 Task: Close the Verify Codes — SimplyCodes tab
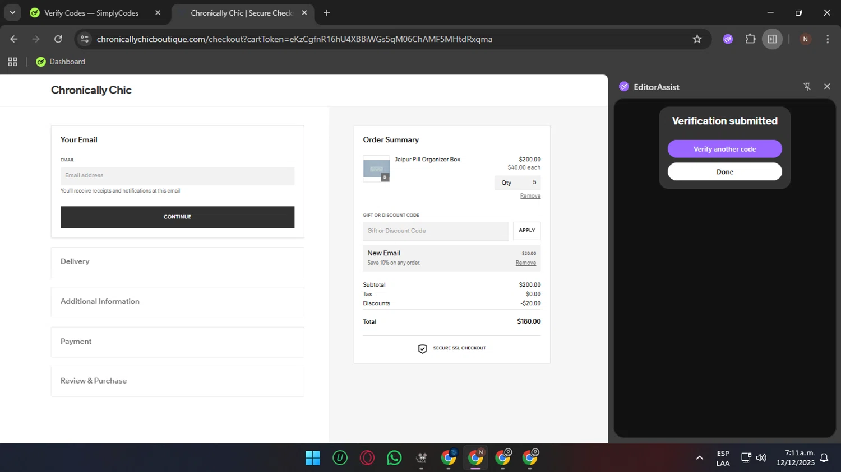click(158, 13)
